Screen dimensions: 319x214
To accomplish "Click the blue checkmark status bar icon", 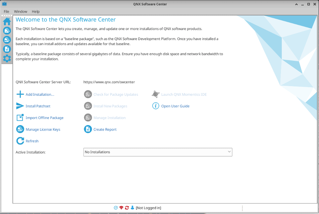I will [x=116, y=208].
